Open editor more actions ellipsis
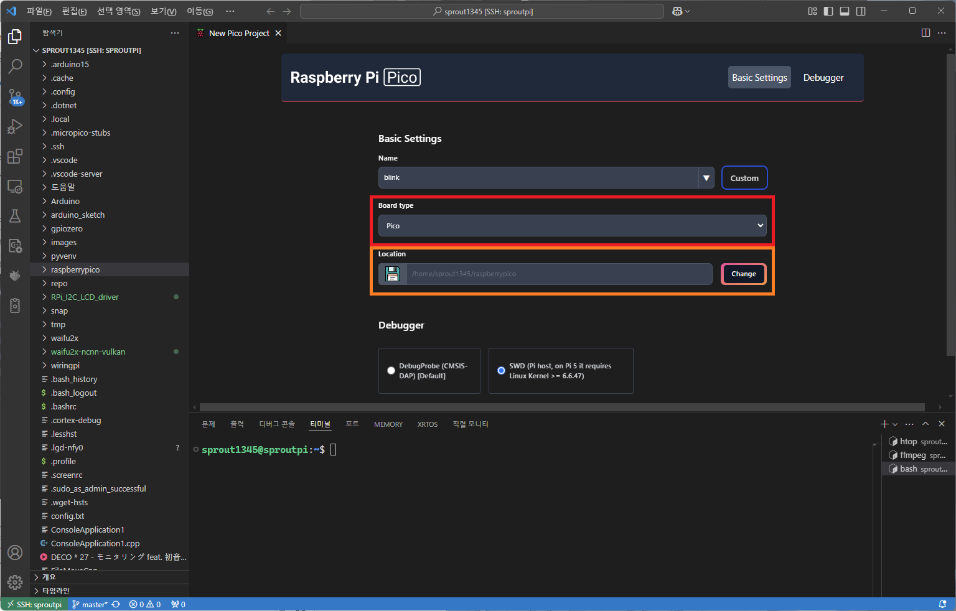The height and width of the screenshot is (611, 956). point(942,33)
